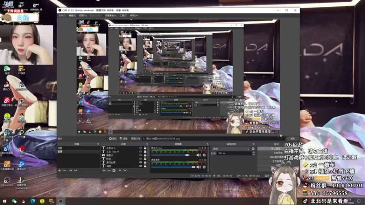Open 微信 desktop shortcut
The image size is (365, 205).
7,70
